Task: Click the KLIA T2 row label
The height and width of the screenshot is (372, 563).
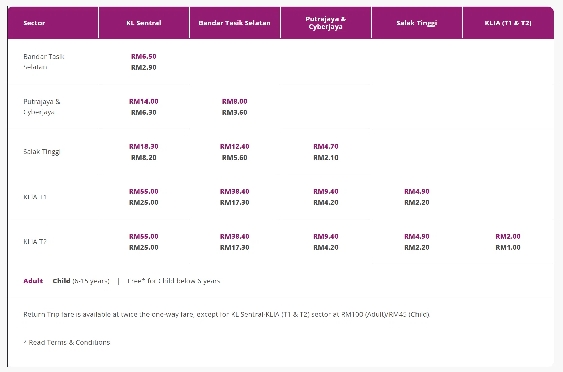Action: [35, 242]
